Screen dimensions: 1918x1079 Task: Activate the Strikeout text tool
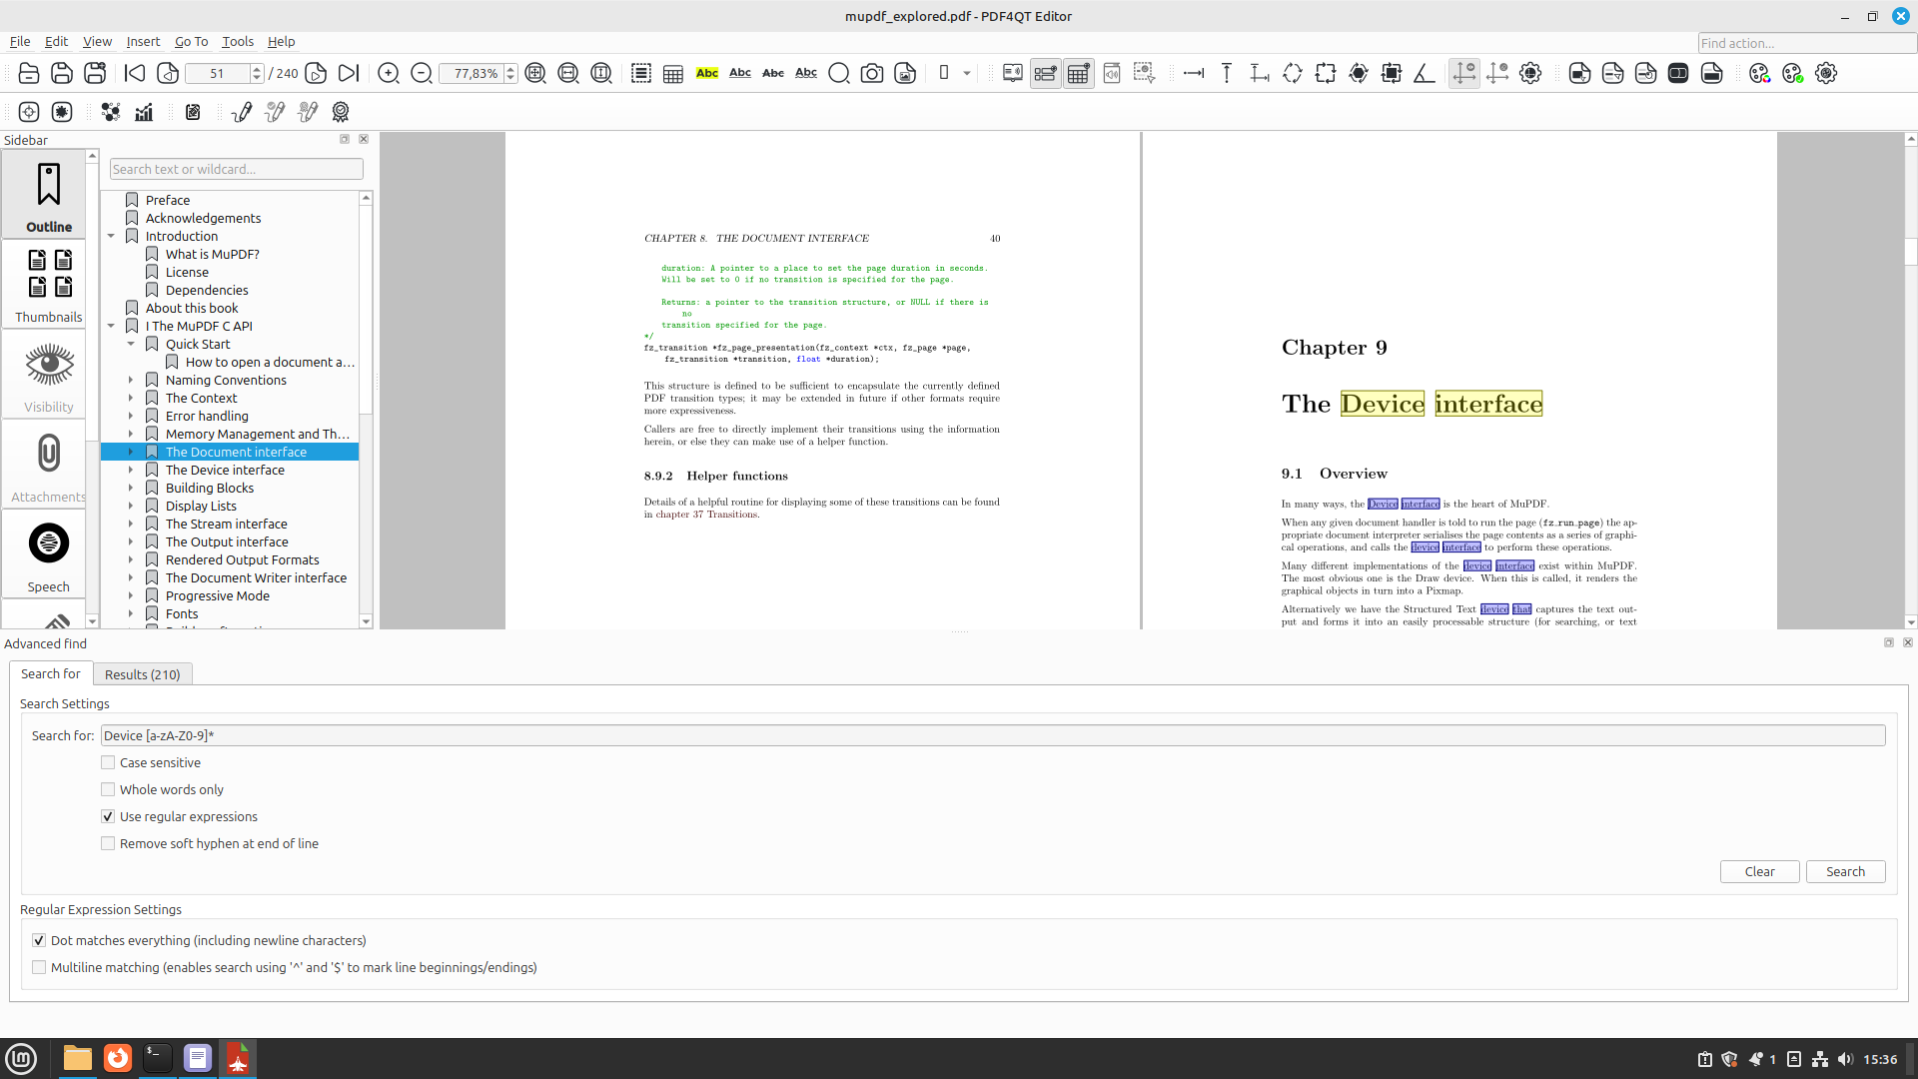tap(773, 73)
